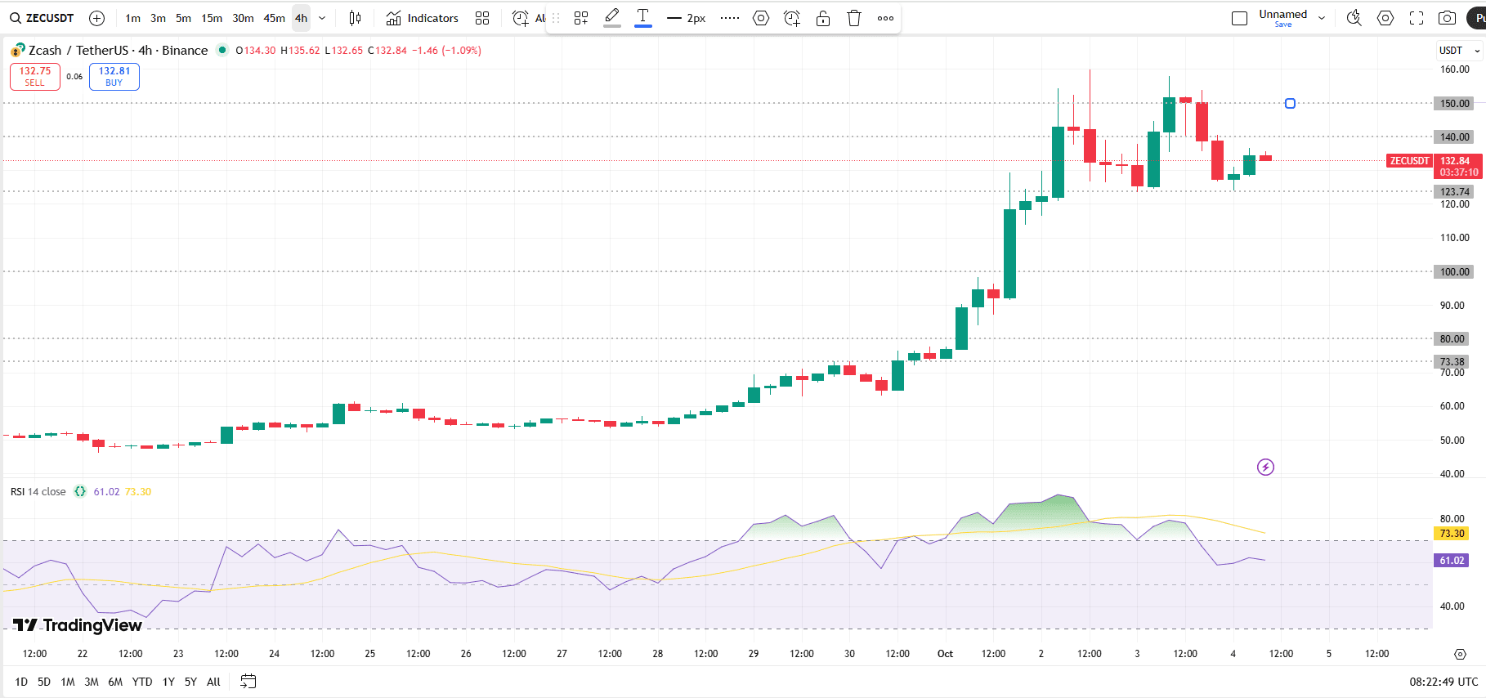Toggle the layout checkbox beside Unnamed

(1239, 18)
